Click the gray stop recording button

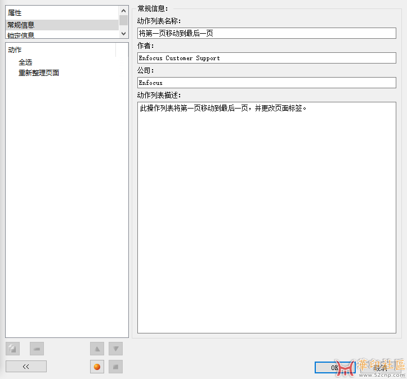115,367
